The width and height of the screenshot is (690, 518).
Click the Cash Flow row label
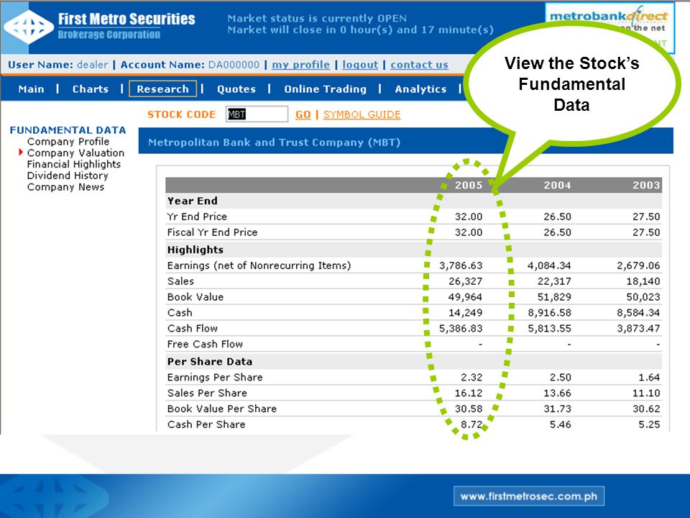(x=193, y=328)
